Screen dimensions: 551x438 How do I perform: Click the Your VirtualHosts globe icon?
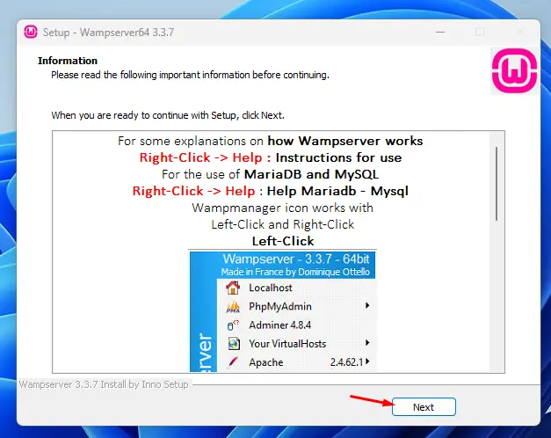point(234,343)
